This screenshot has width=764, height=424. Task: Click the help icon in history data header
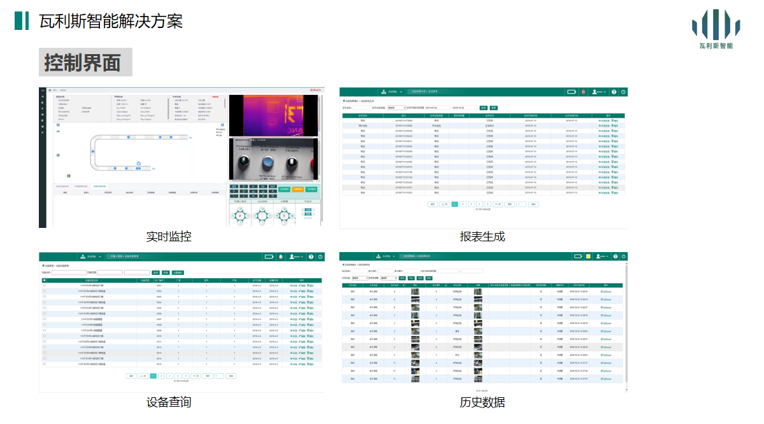point(614,256)
